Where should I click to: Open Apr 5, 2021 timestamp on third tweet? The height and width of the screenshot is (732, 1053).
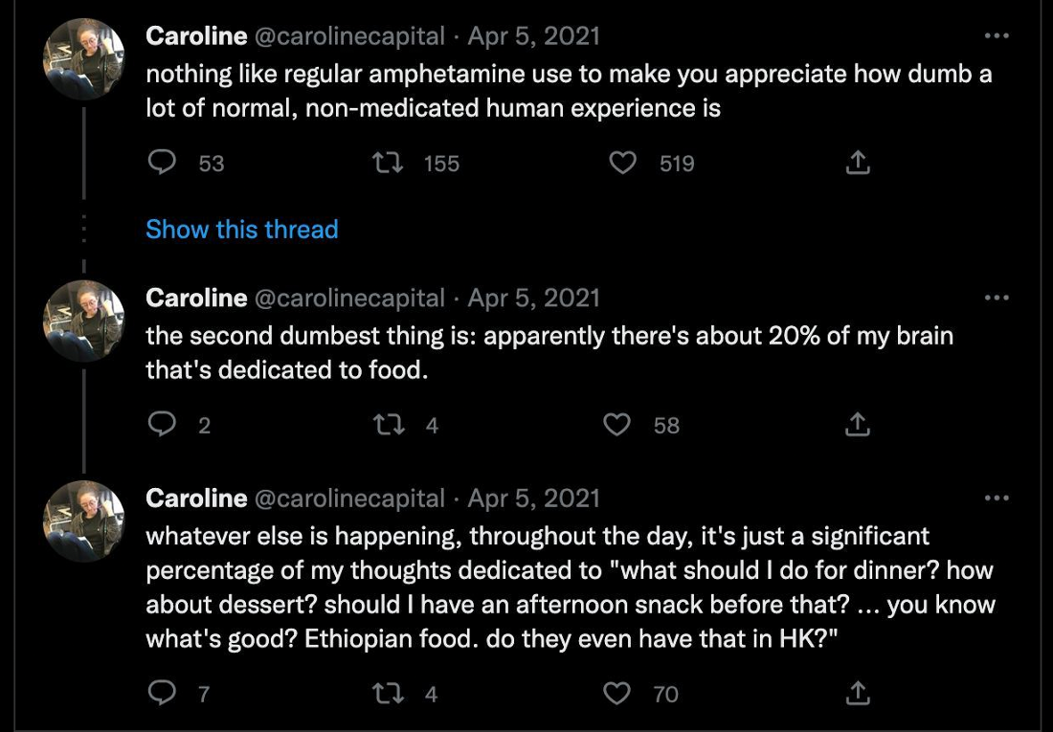[x=533, y=499]
